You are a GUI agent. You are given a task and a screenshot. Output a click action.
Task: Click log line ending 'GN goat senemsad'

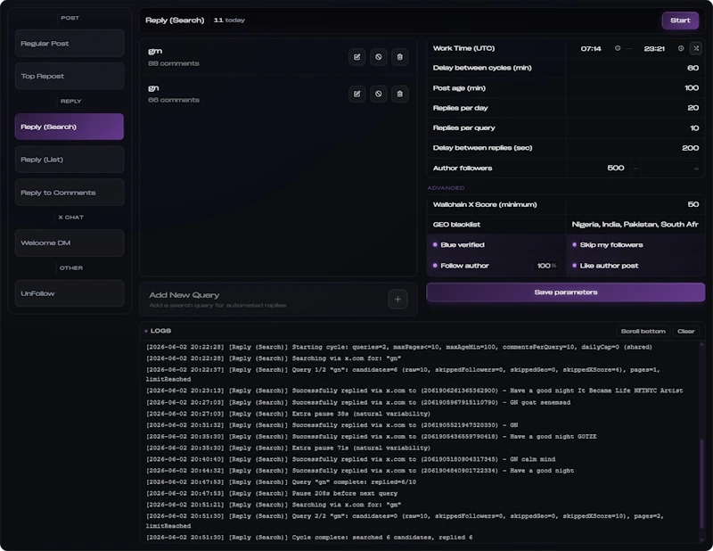pyautogui.click(x=358, y=402)
